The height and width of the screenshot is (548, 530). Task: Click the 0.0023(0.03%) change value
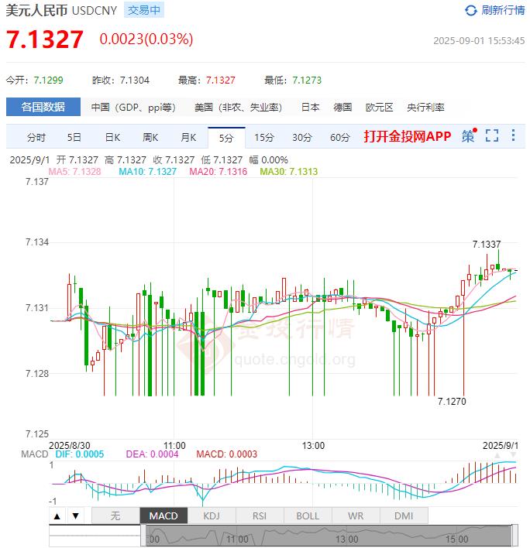146,39
